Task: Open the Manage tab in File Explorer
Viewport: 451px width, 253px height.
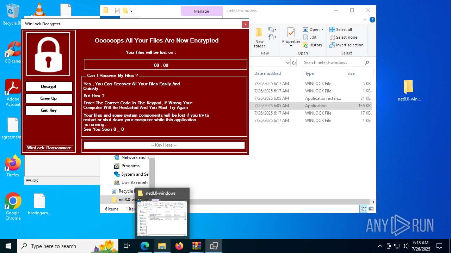Action: point(202,11)
